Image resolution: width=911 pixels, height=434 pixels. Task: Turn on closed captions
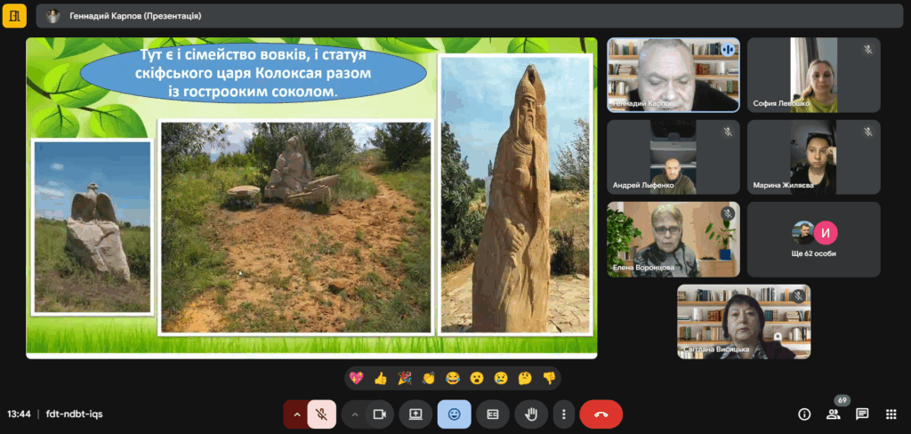(492, 414)
